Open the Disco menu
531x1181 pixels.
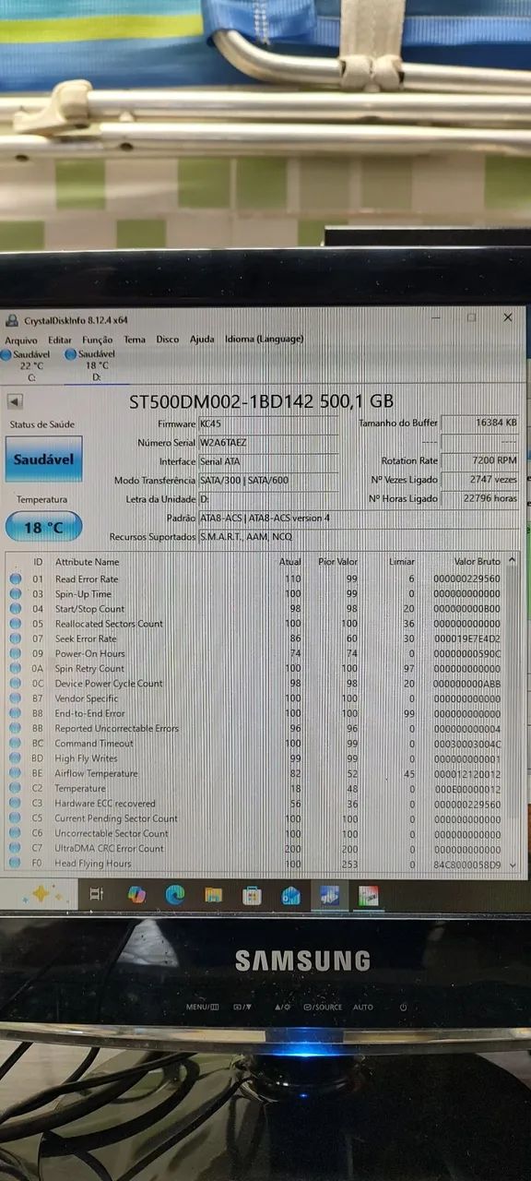click(x=168, y=340)
